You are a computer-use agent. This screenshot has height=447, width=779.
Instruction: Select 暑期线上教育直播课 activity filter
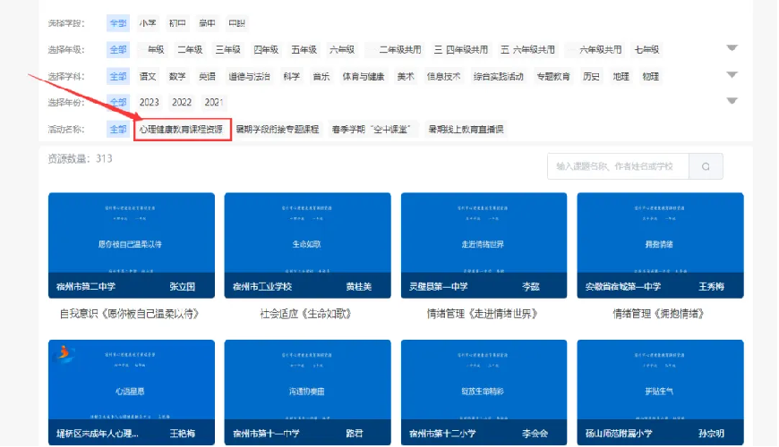point(466,130)
